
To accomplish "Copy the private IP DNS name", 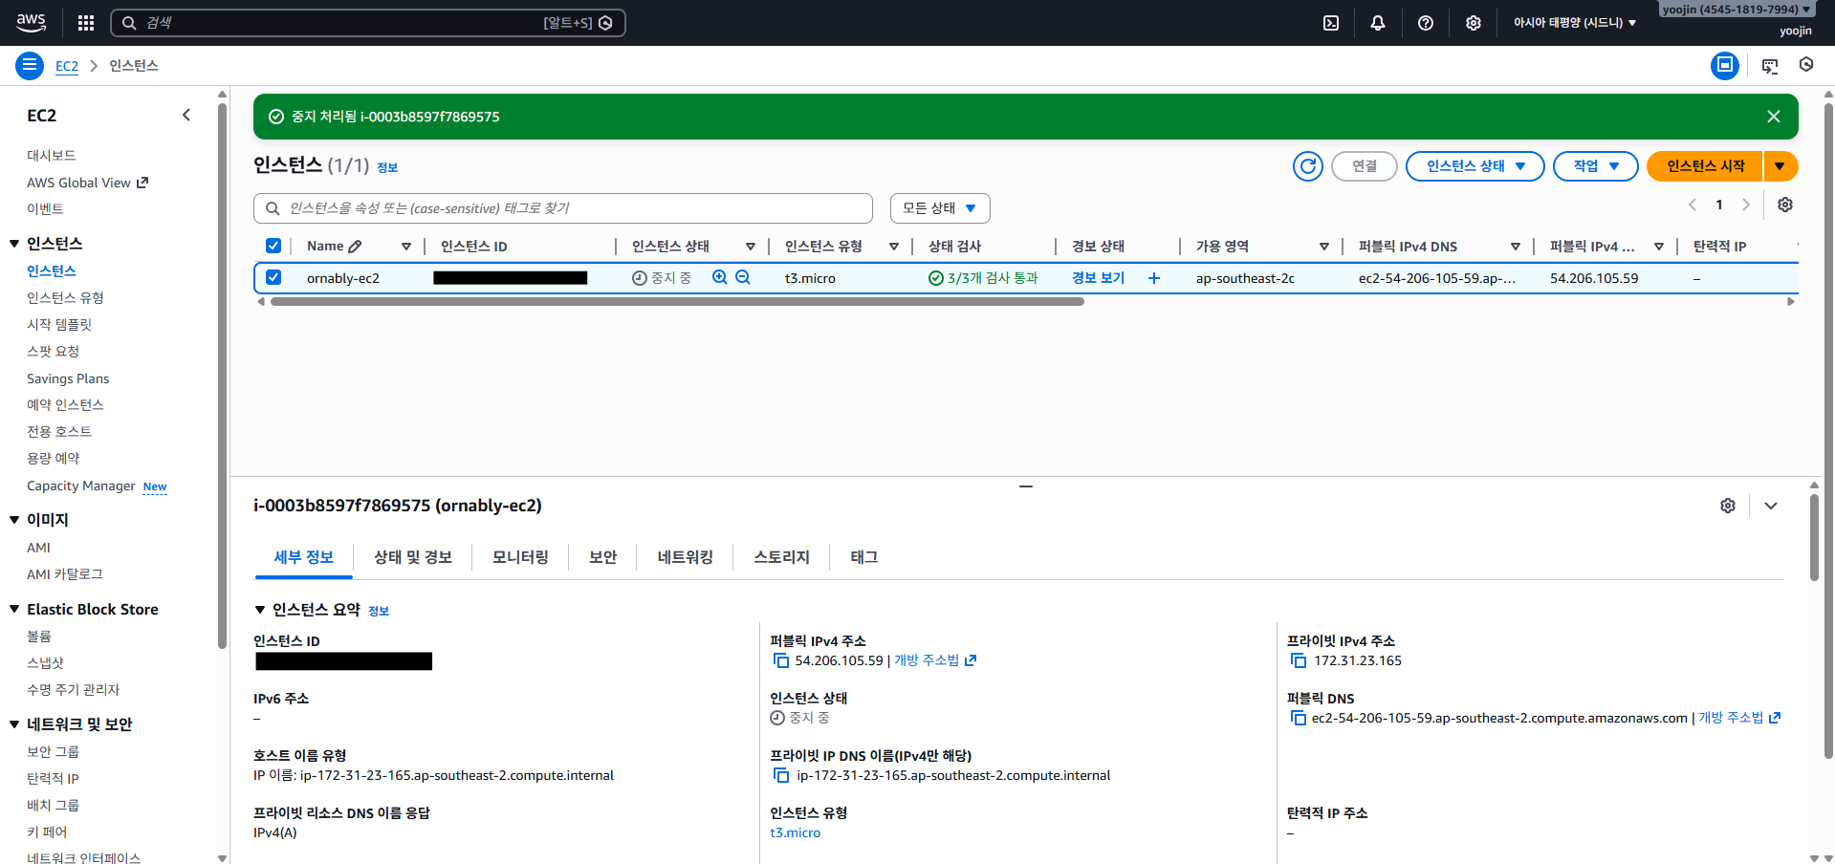I will [781, 775].
